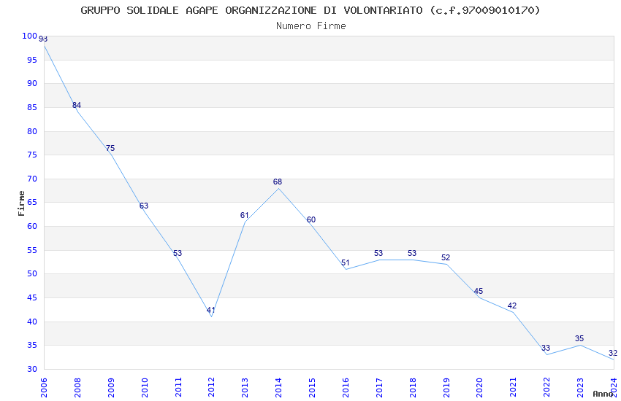Click the 2015 data point labeled 60
Viewport: 621px width, 401px height.
click(x=311, y=219)
